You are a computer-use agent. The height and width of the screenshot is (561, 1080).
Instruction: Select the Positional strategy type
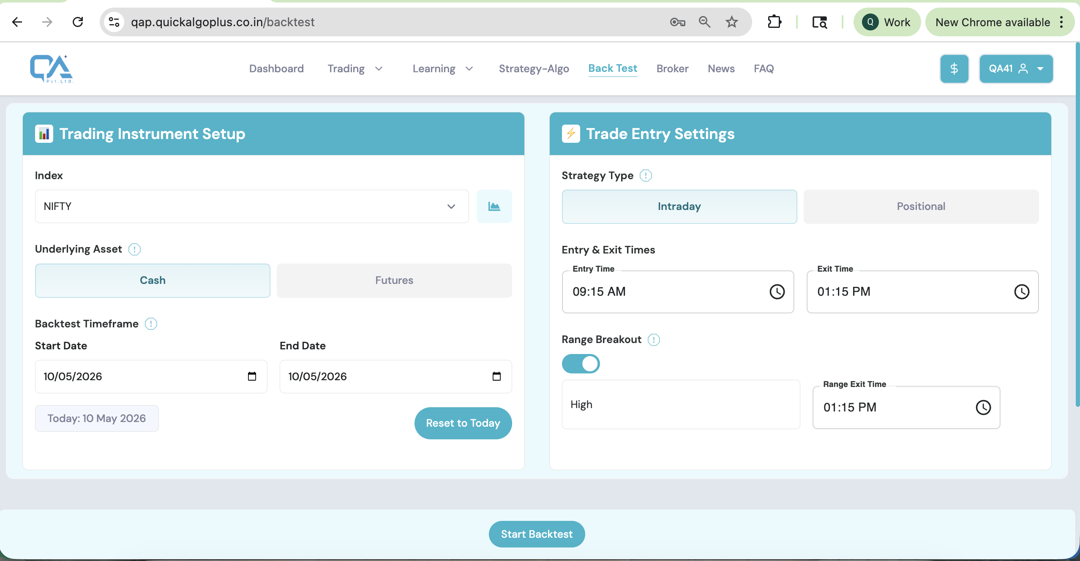click(921, 207)
